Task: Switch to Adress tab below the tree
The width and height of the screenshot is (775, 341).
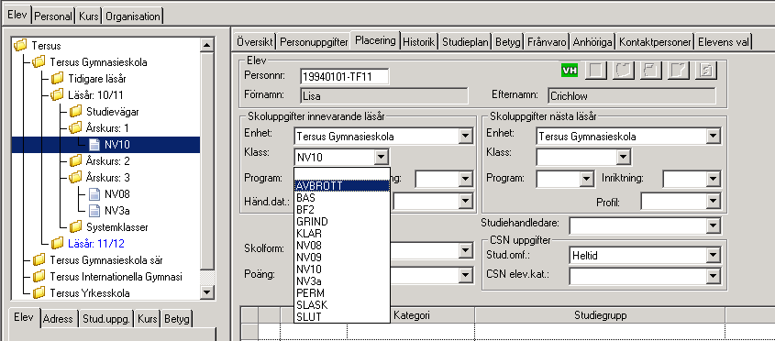Action: click(59, 319)
